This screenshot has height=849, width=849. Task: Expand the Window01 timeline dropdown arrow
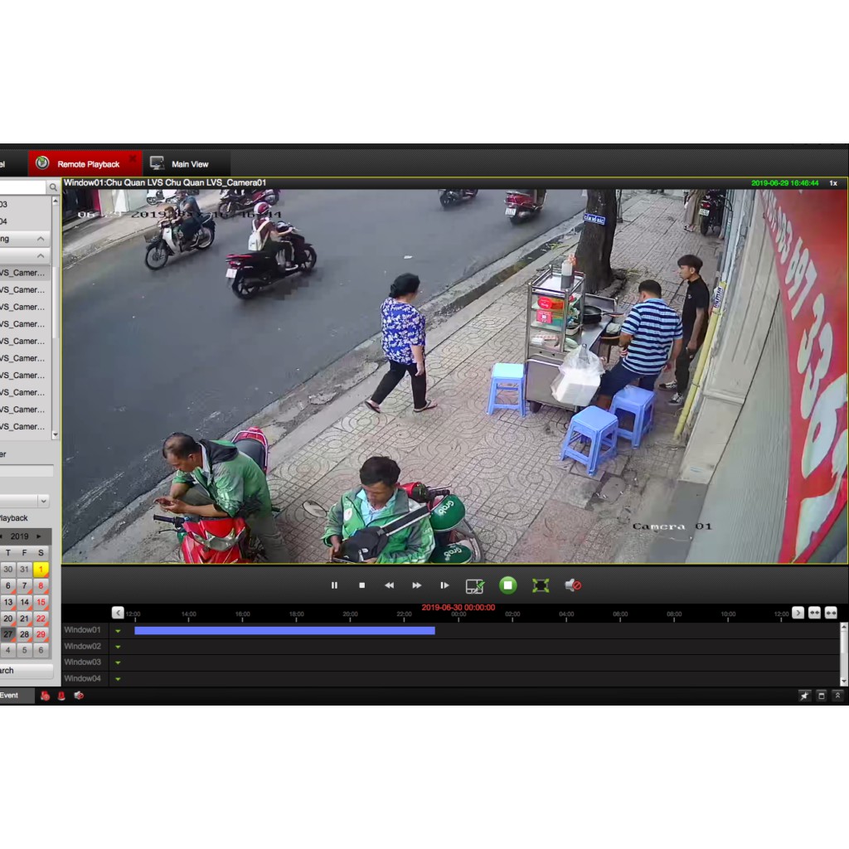point(118,631)
